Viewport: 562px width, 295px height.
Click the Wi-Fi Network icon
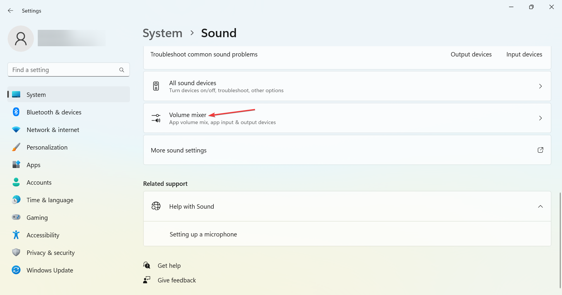click(x=16, y=129)
